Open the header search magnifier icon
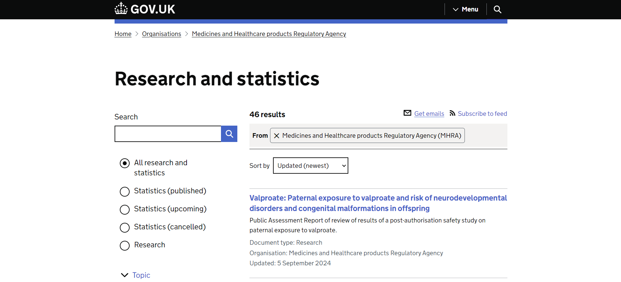 pos(497,9)
